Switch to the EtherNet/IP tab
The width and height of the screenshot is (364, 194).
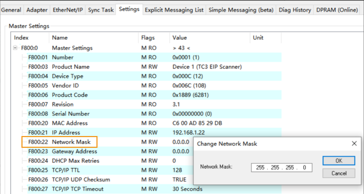tap(68, 10)
